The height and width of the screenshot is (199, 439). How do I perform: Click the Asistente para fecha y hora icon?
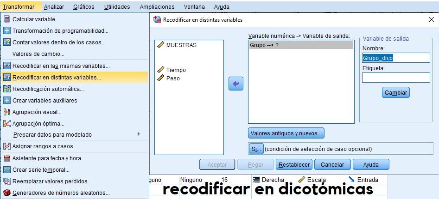click(x=7, y=158)
